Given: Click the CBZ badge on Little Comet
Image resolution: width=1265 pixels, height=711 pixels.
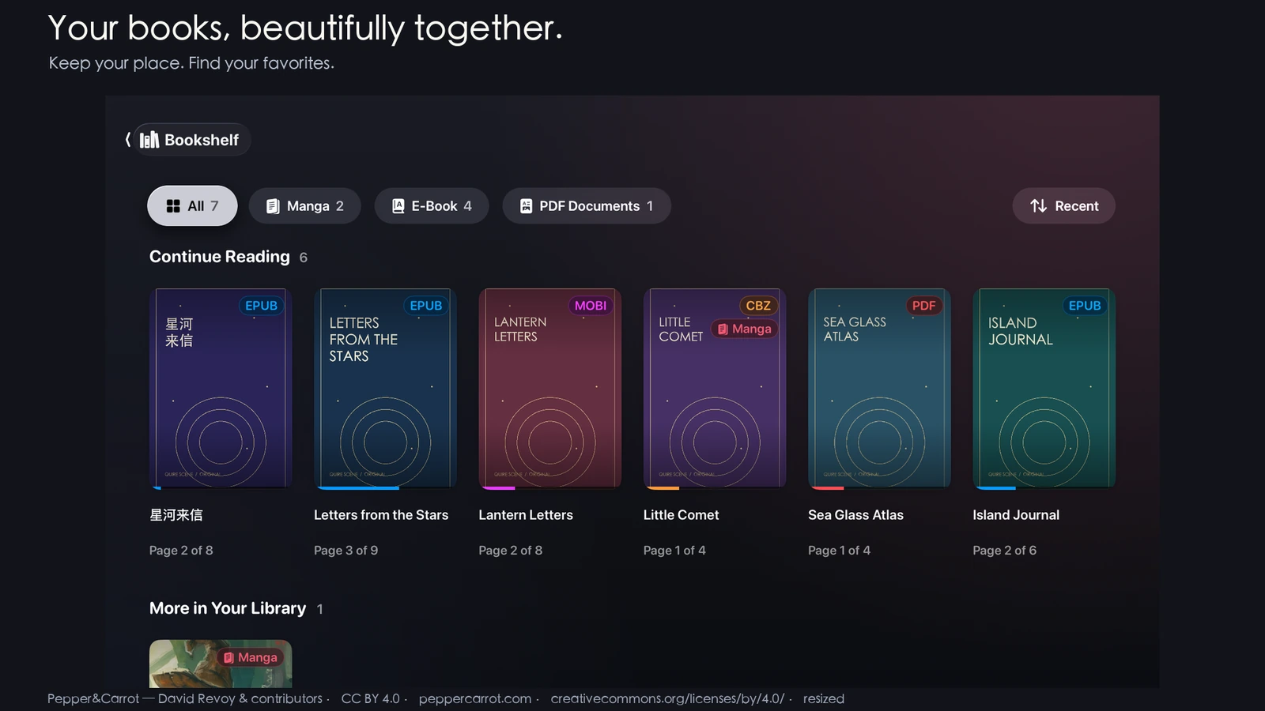Looking at the screenshot, I should click(758, 306).
